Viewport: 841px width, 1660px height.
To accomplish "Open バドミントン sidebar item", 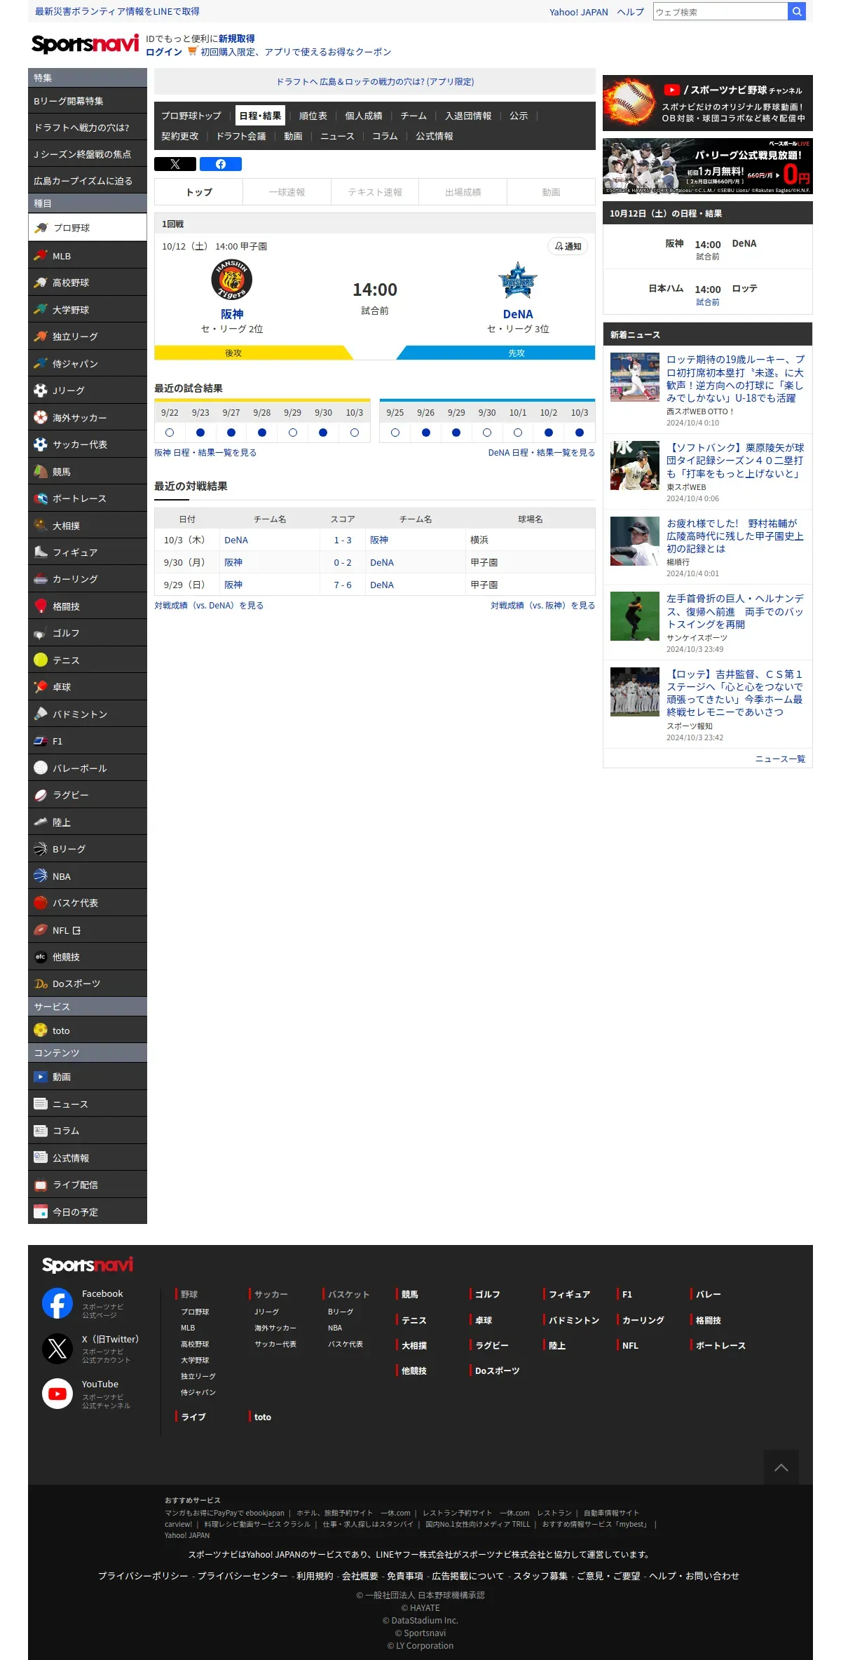I will pos(88,714).
